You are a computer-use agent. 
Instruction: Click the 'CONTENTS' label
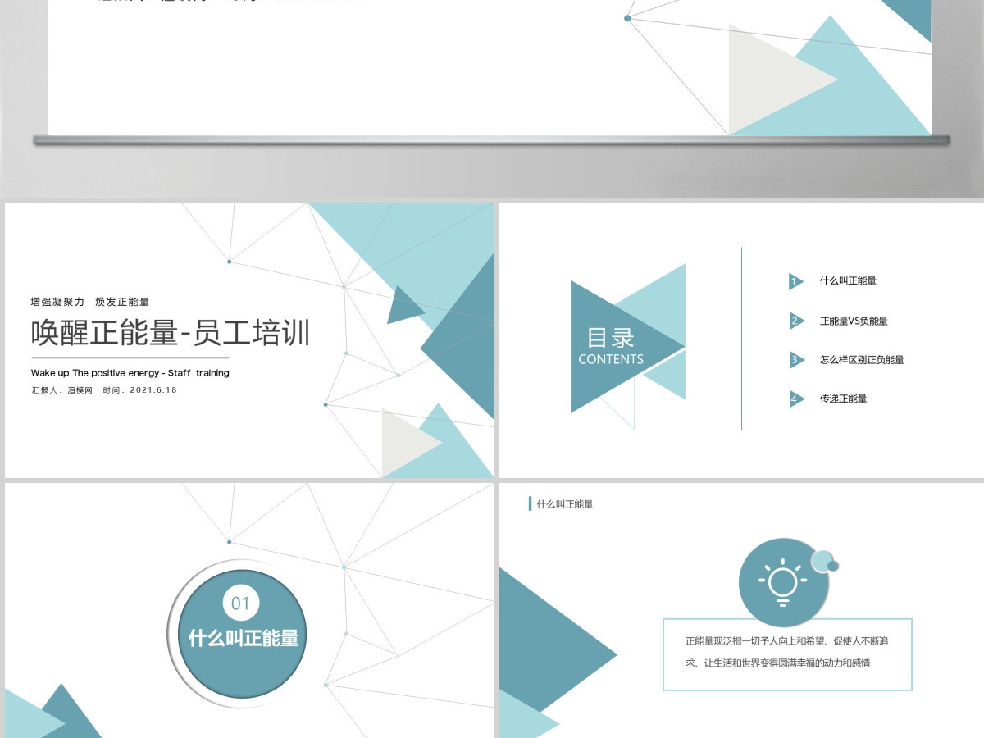click(611, 359)
